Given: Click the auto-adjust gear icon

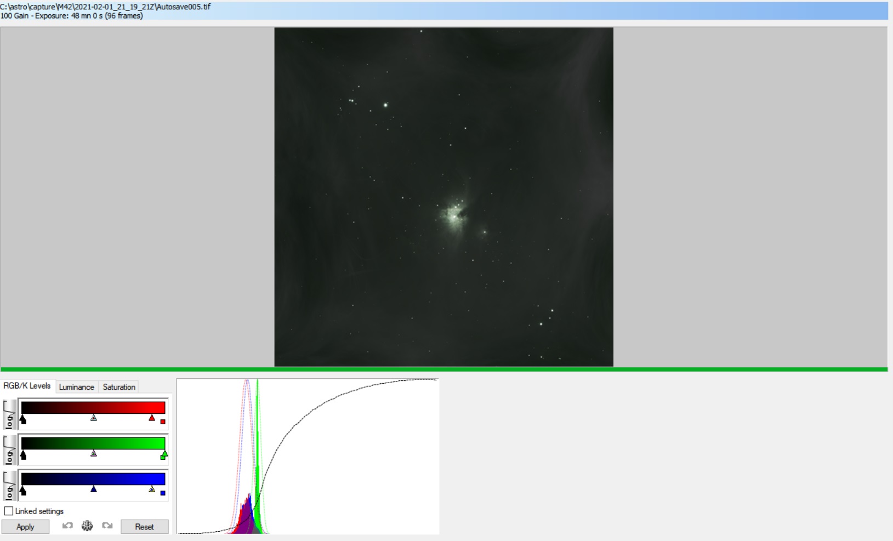Looking at the screenshot, I should tap(87, 526).
